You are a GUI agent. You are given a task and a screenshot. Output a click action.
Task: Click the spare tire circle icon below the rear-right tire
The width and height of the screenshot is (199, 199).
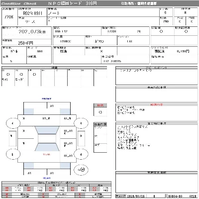coord(81,170)
